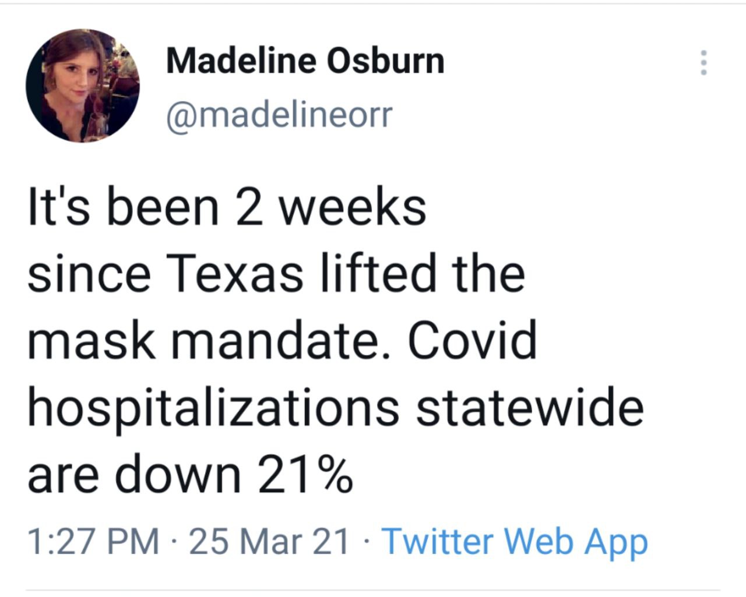Click the 1:27 PM timestamp
The width and height of the screenshot is (746, 597).
(x=93, y=541)
